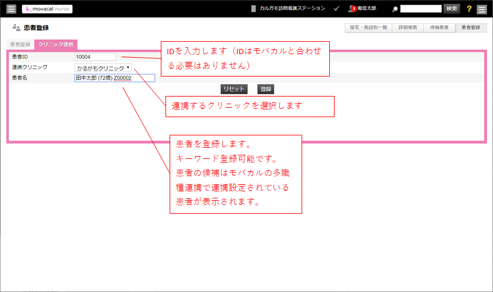This screenshot has width=493, height=292.
Task: Click the 患者ID input field
Action: click(x=95, y=57)
